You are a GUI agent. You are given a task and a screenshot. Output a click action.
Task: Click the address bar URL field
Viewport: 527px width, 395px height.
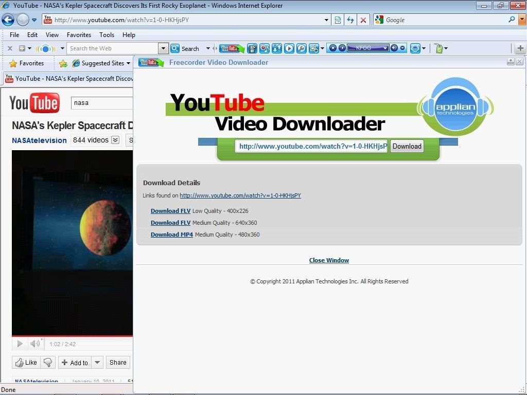[x=186, y=20]
